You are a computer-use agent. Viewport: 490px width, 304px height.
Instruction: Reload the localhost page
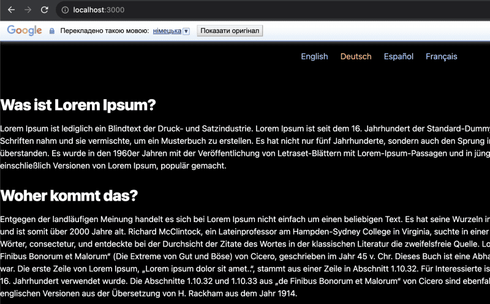pyautogui.click(x=44, y=10)
